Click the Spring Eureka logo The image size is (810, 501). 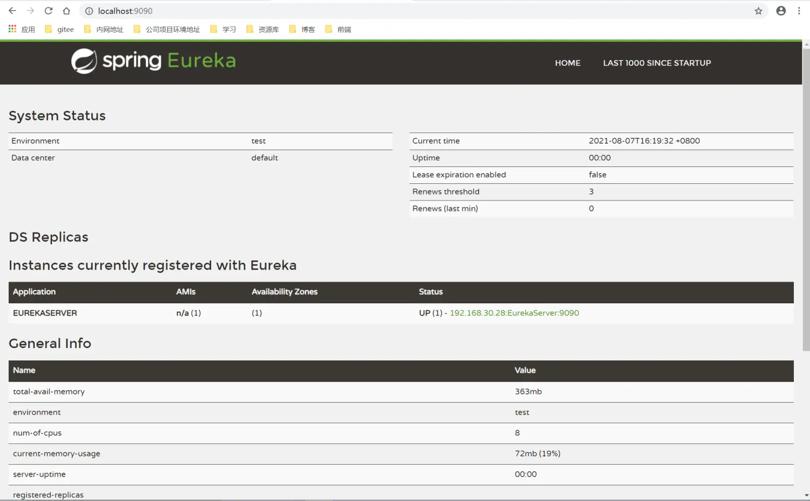click(153, 61)
